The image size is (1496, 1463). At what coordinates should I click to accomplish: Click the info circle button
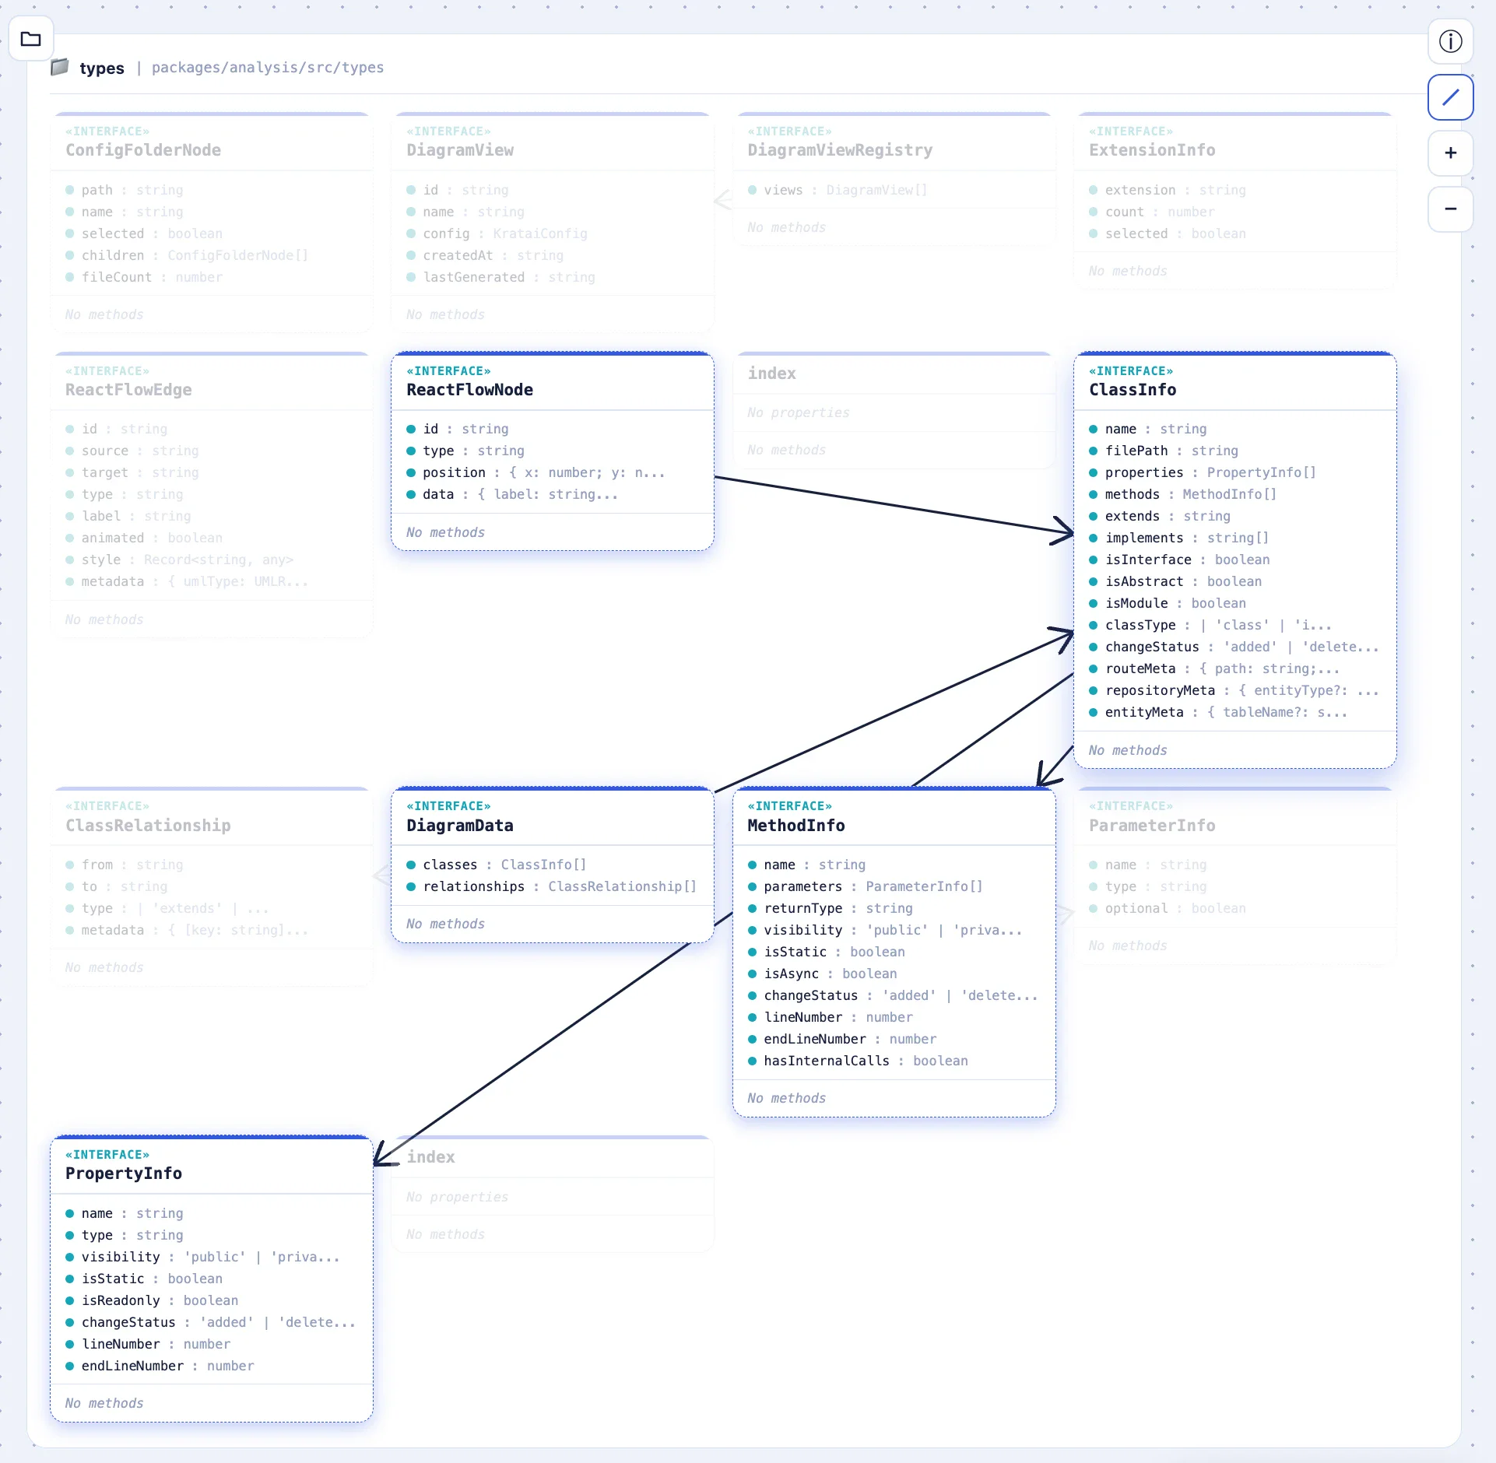[1450, 41]
